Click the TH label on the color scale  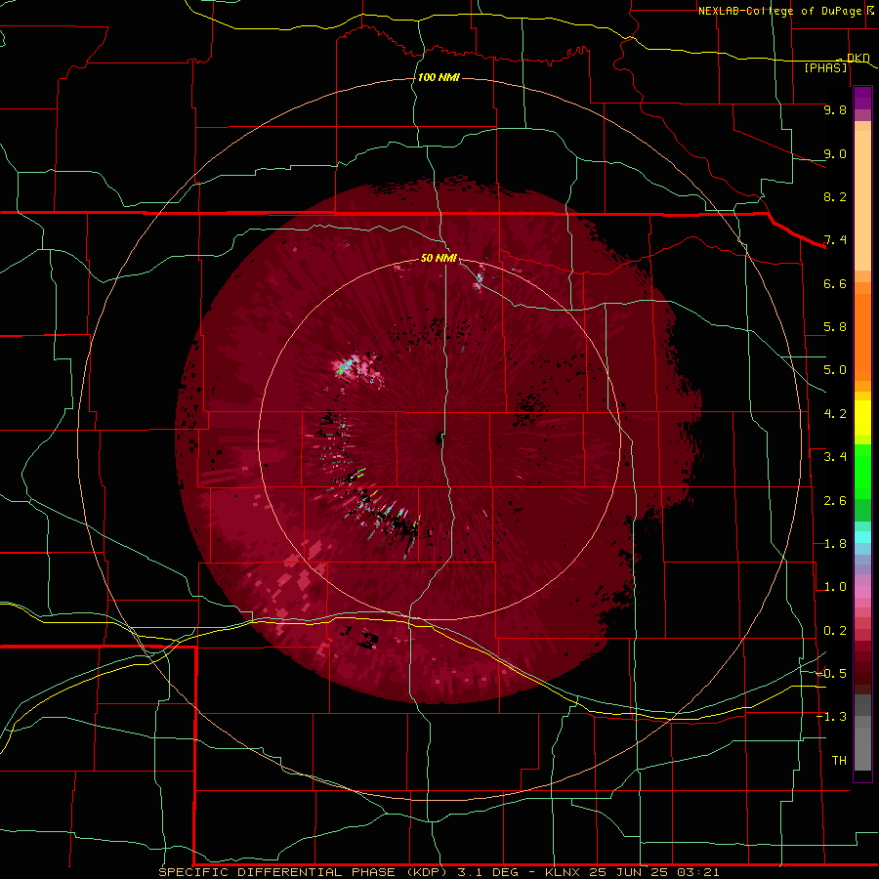(839, 761)
